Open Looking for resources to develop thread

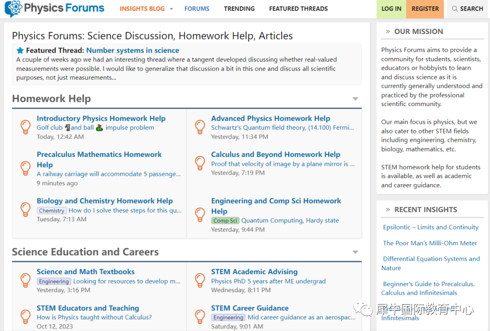127,281
